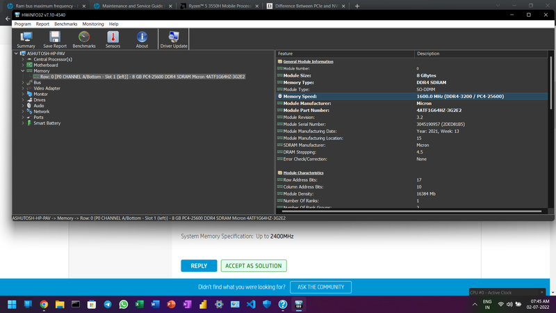
Task: Select the Motherboard tree item
Action: [x=46, y=65]
